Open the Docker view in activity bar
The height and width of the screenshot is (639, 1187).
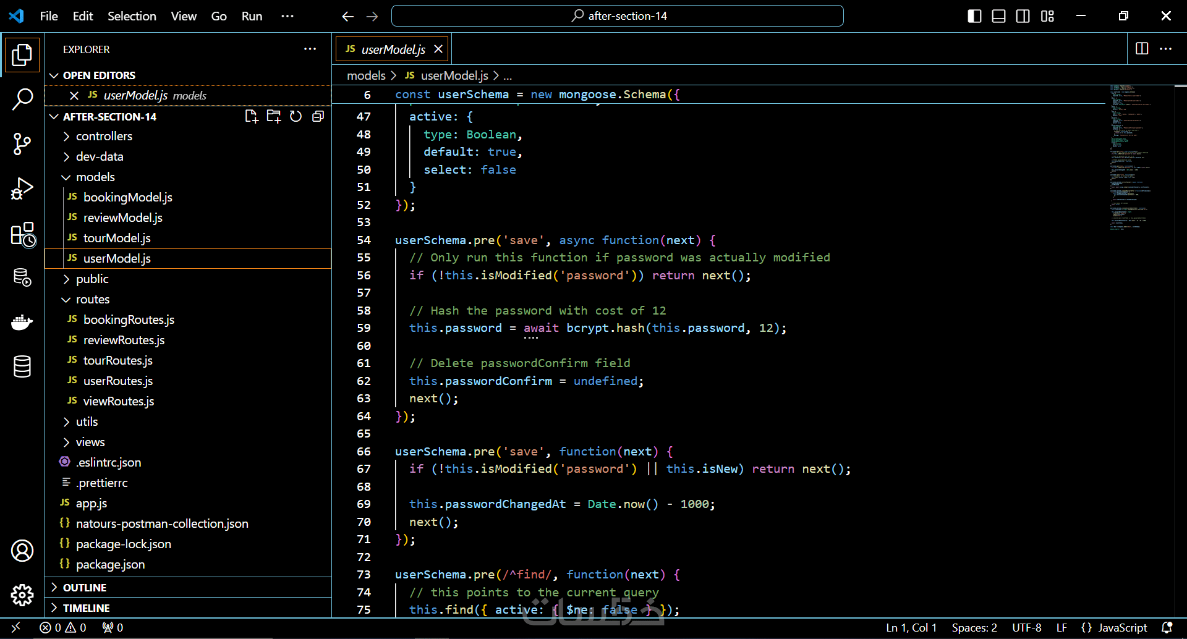pos(22,322)
